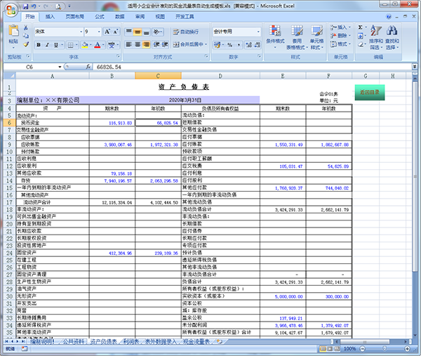The height and width of the screenshot is (356, 421).
Task: Open the font name dropdown (宋体)
Action: [81, 32]
